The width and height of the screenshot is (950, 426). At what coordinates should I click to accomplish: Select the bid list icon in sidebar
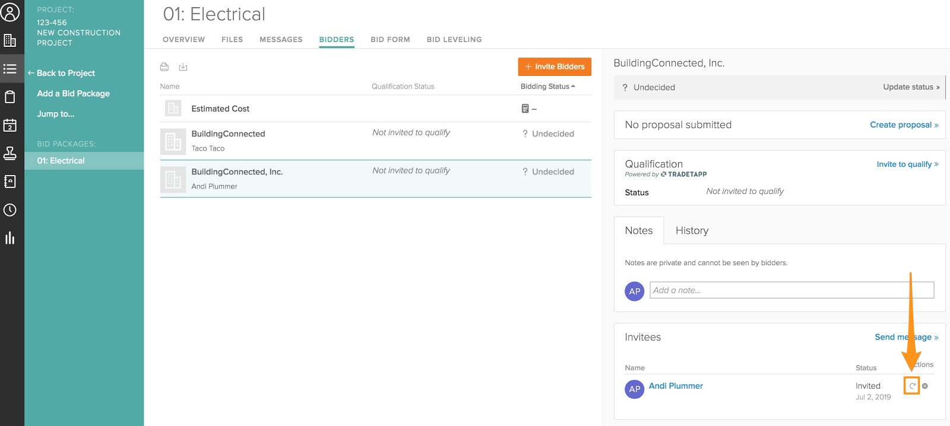(x=10, y=69)
